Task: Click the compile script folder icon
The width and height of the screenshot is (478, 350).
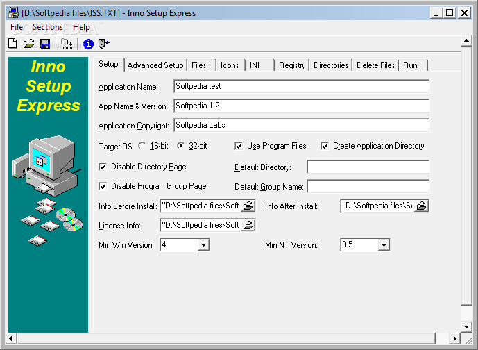Action: tap(67, 44)
